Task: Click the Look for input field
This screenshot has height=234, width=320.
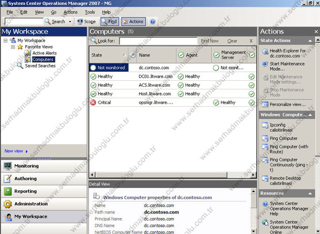Action: (158, 41)
